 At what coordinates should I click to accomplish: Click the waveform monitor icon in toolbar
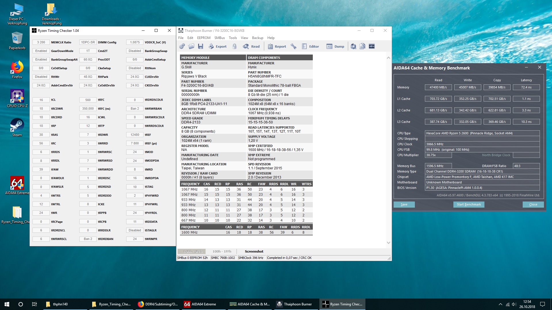click(x=372, y=46)
